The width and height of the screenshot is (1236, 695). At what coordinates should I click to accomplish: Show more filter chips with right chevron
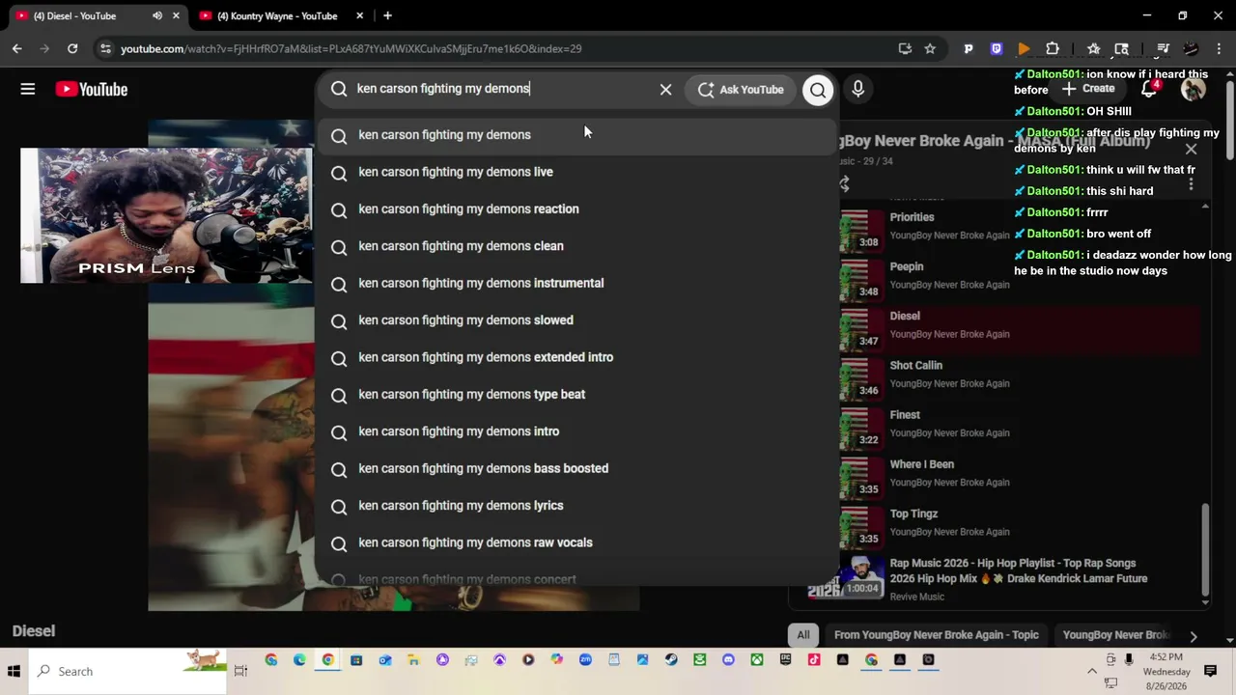[x=1194, y=636]
